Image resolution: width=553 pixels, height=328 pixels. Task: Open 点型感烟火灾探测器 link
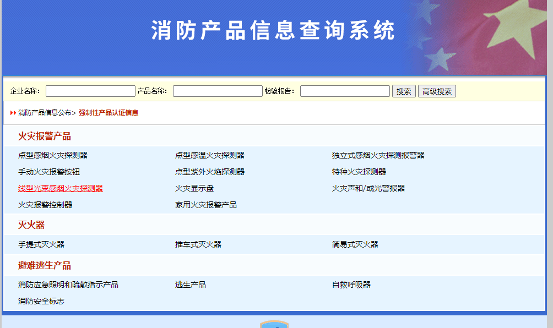tap(53, 155)
